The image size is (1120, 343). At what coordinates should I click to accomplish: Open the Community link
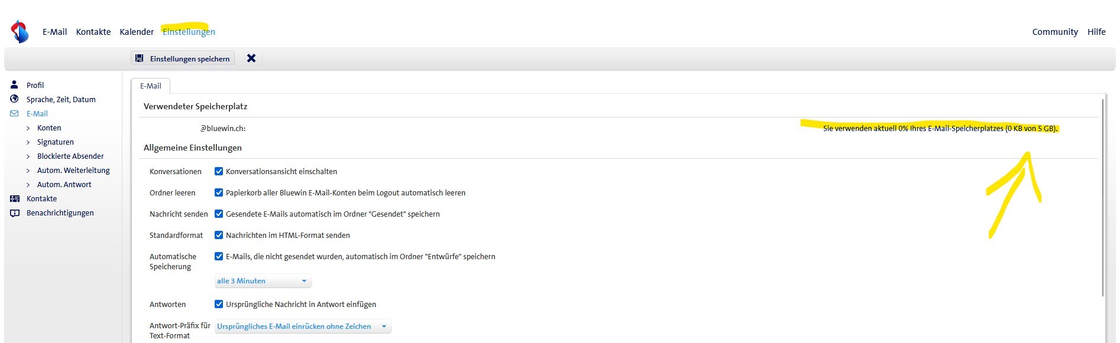pos(1055,32)
